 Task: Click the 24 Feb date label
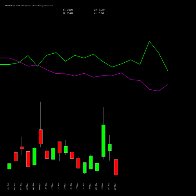[x=8, y=186]
